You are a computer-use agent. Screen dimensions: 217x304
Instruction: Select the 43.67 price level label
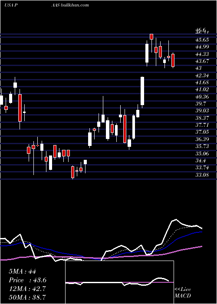pos(202,61)
